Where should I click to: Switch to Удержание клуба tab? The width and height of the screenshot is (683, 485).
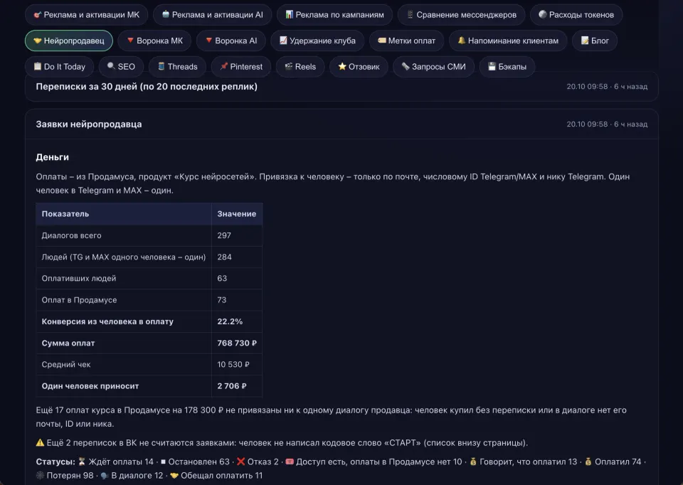point(317,41)
